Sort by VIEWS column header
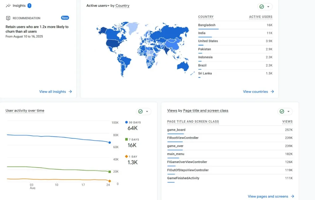Screen dimensions: 315x200 (x=287, y=121)
